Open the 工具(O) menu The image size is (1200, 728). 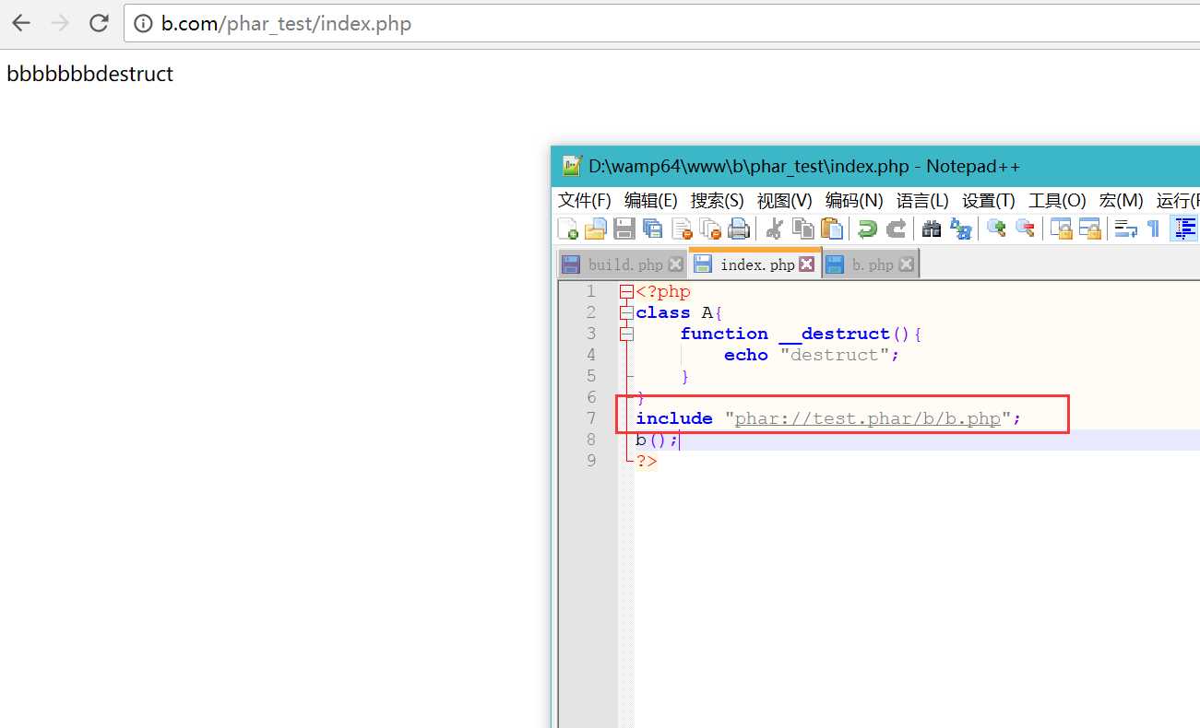click(1057, 200)
